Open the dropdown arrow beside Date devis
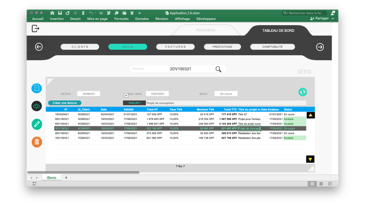This screenshot has height=205, width=365. (126, 96)
